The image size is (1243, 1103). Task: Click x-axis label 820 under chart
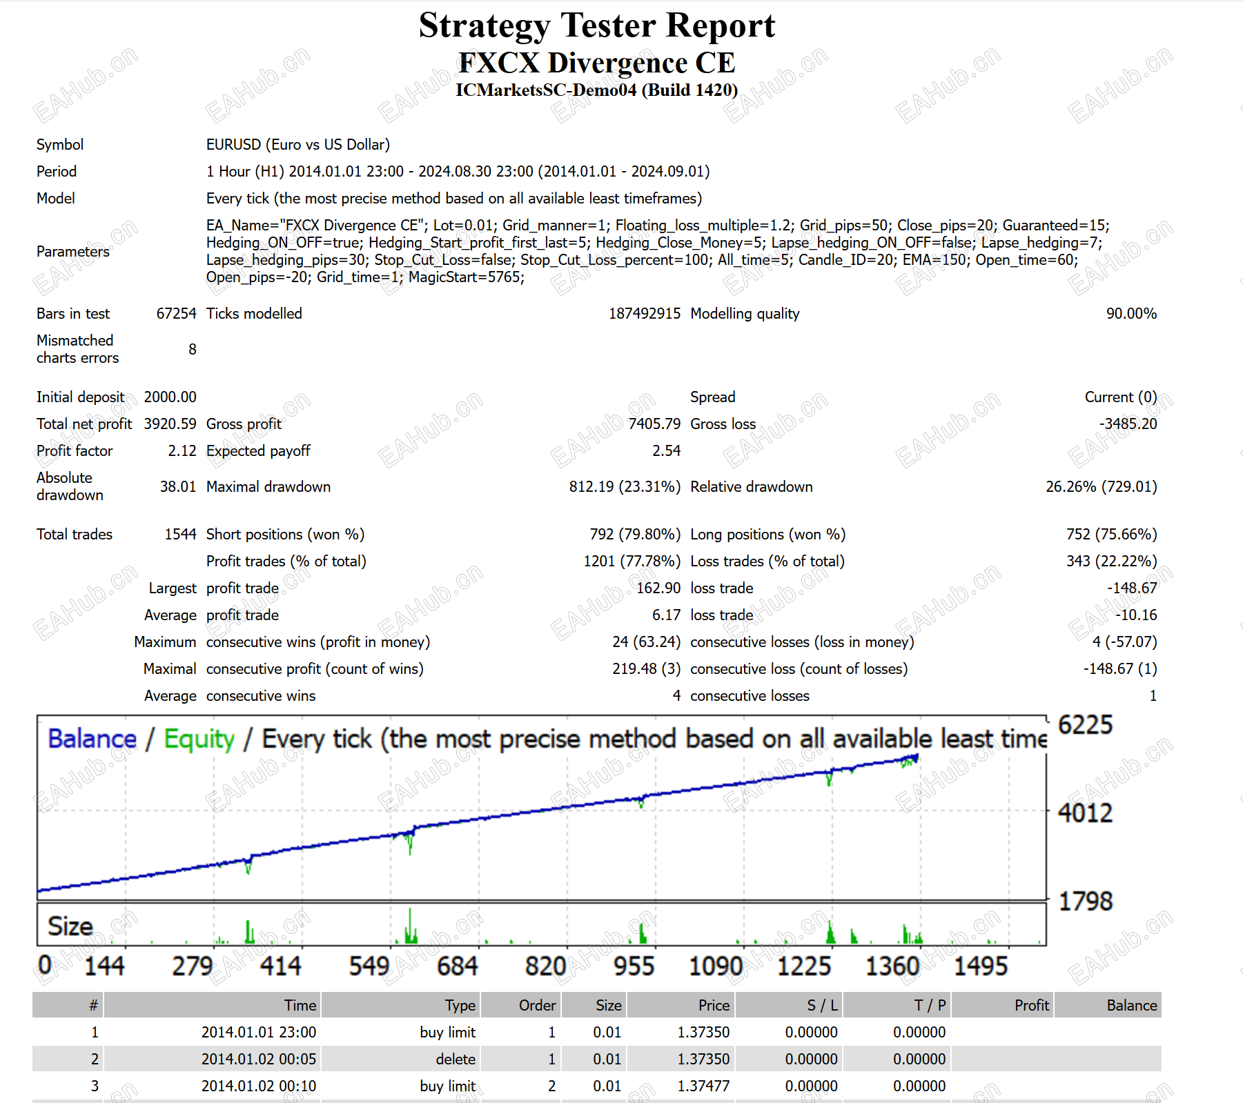point(545,966)
